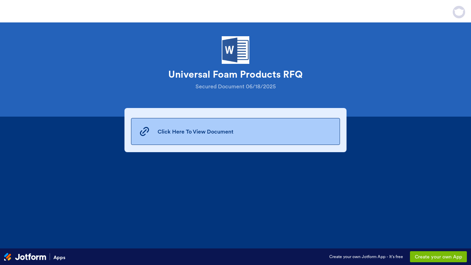Screen dimensions: 471x265
Task: Click the Secured Document 06/18/2025 subtitle
Action: pos(235,87)
